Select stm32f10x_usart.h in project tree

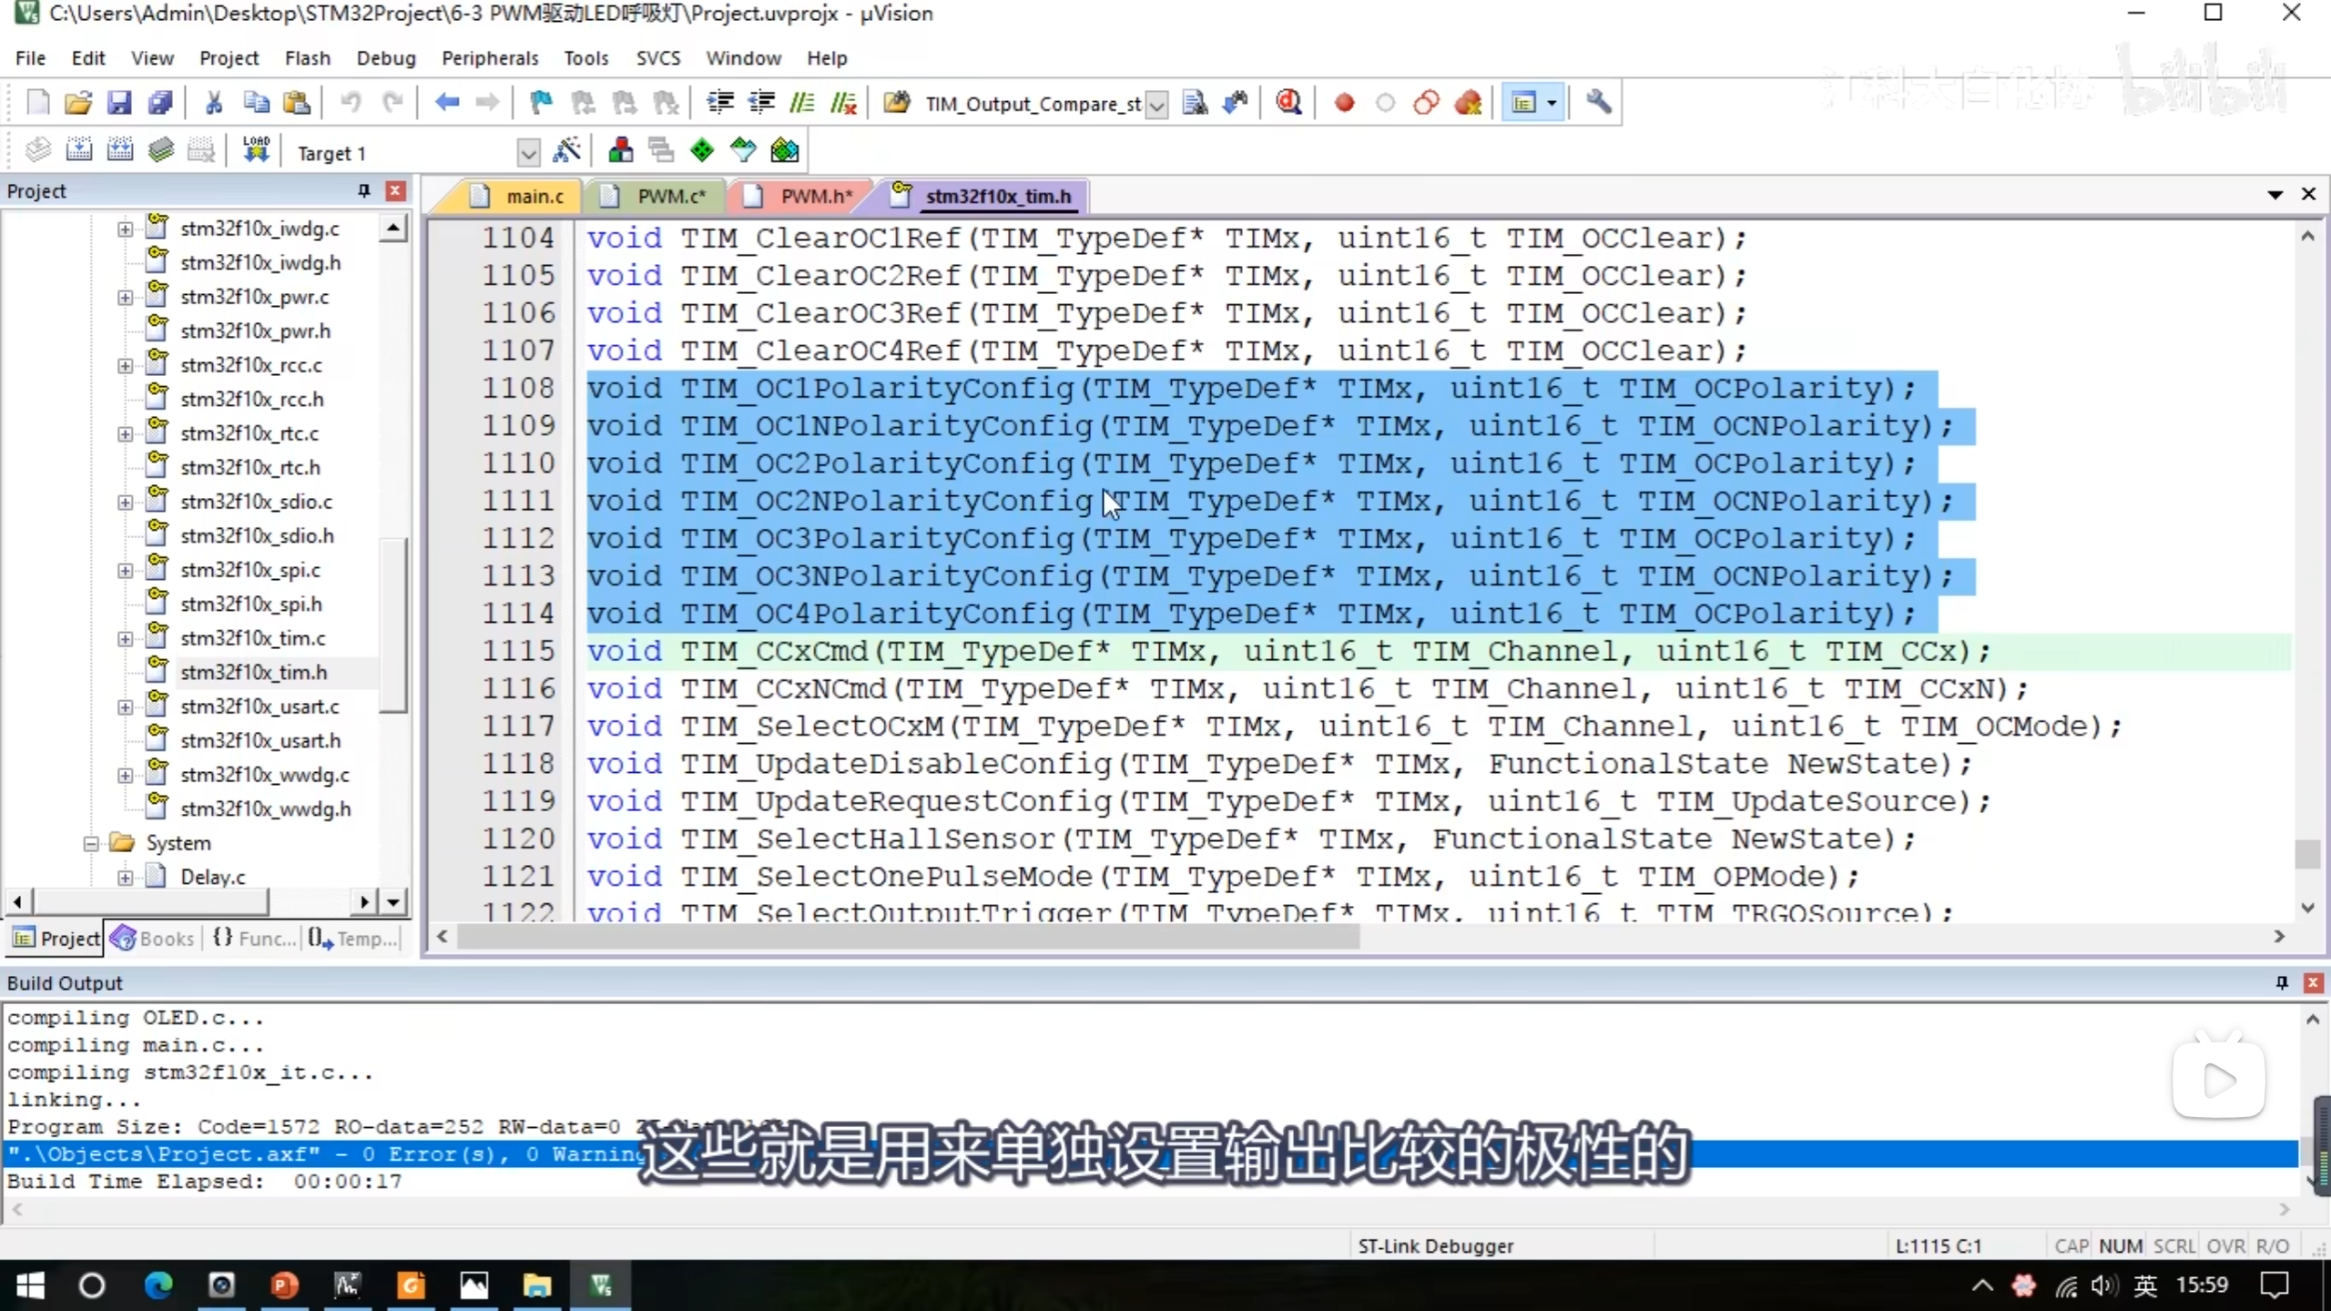260,740
